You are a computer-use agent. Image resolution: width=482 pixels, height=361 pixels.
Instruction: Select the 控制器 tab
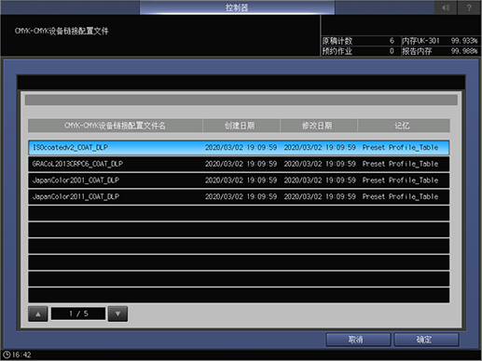click(237, 7)
